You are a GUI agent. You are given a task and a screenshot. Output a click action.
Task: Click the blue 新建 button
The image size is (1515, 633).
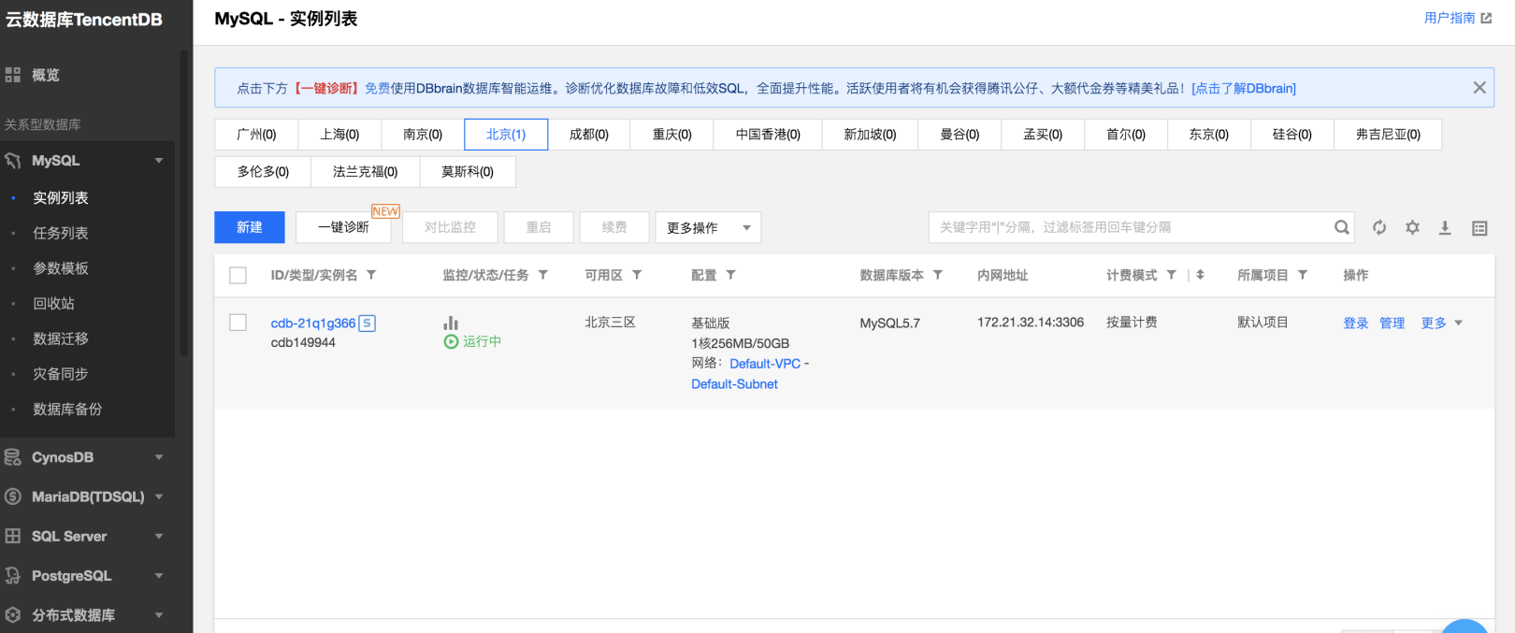(x=250, y=227)
